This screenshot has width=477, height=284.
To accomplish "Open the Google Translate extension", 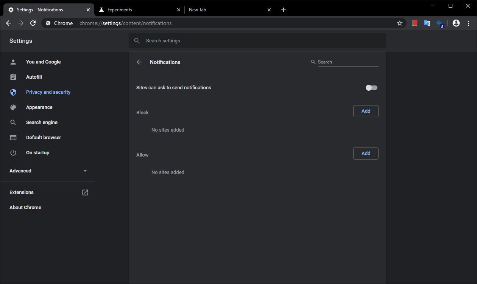I will [x=427, y=23].
